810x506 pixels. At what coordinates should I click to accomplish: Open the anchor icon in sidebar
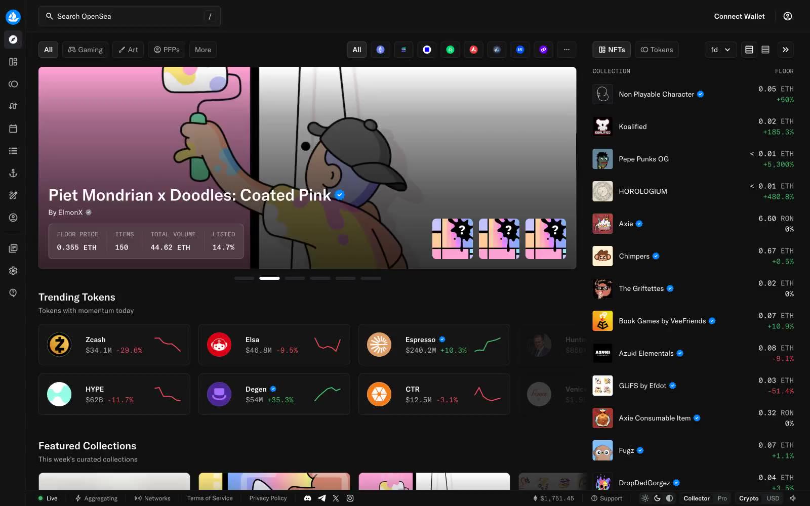point(13,173)
